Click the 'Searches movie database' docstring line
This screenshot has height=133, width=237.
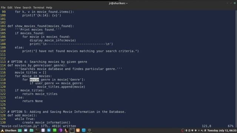[69, 69]
